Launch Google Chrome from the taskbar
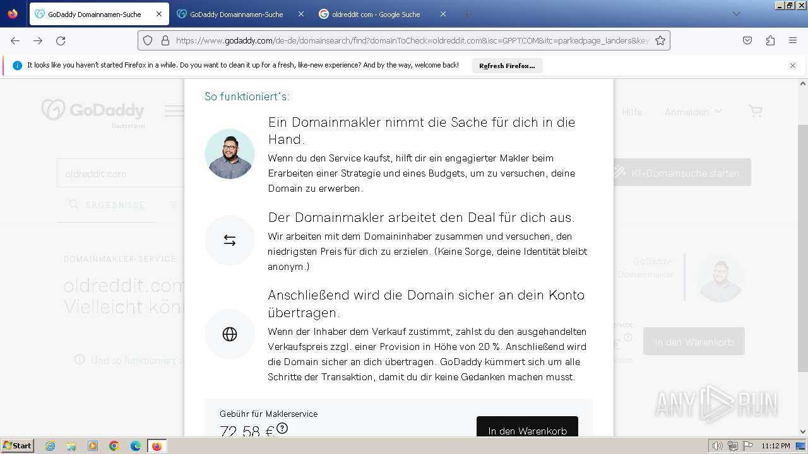This screenshot has height=454, width=808. tap(114, 446)
